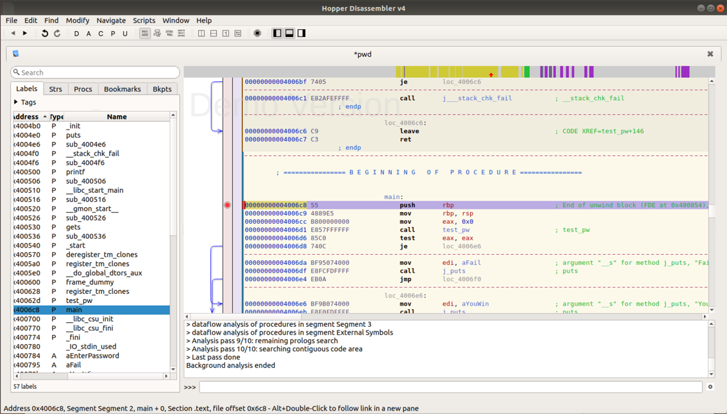Open the Scripts menu
This screenshot has width=727, height=414.
(143, 20)
